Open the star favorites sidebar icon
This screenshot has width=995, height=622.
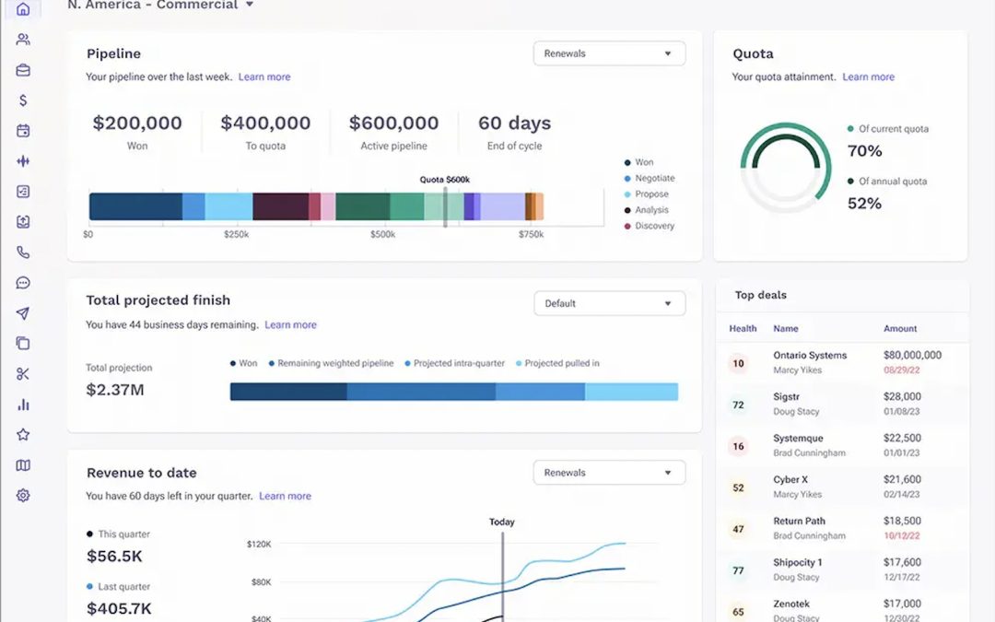tap(23, 435)
